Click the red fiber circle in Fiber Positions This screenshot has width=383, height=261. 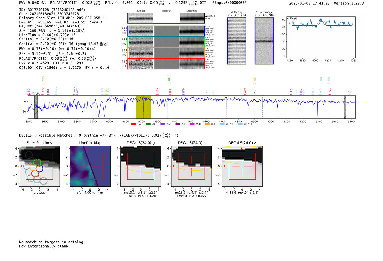coord(35,173)
